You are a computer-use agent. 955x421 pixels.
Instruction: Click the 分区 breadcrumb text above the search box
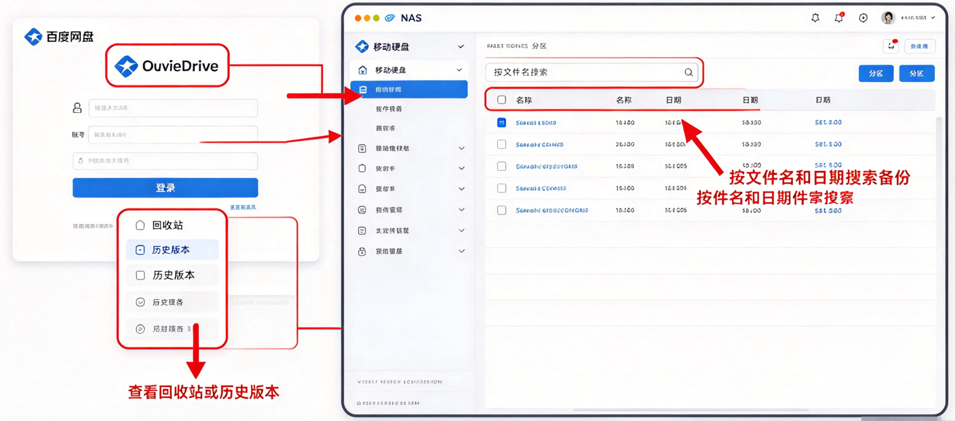pos(539,46)
